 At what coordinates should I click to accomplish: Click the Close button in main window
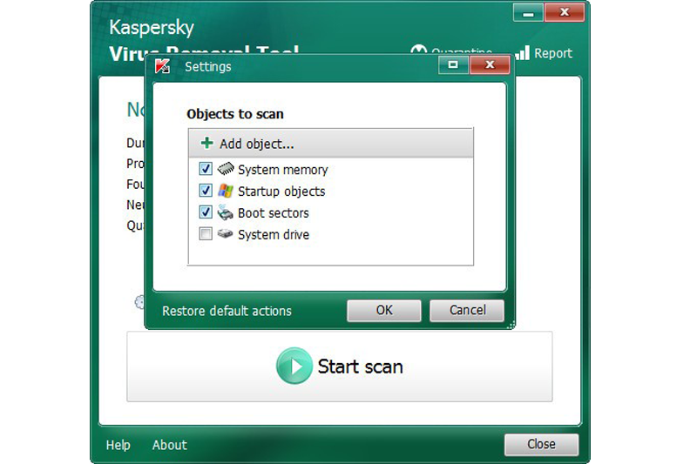(541, 445)
